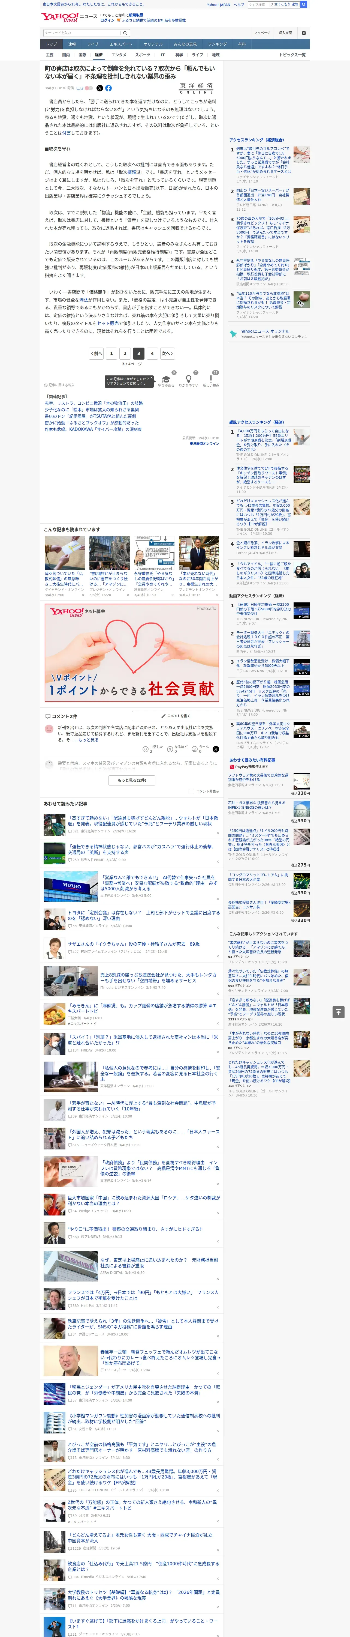The image size is (350, 1637).
Task: Toggle the コメント非表示 checkbox
Action: coord(191,791)
